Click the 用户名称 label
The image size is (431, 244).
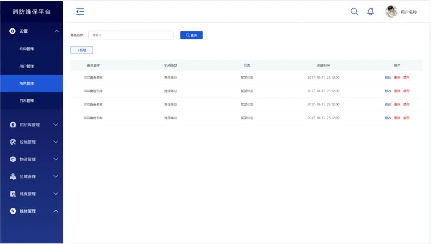(409, 12)
